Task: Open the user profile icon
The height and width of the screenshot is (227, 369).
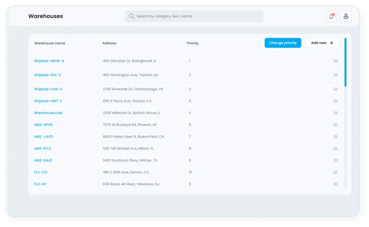Action: pyautogui.click(x=346, y=16)
